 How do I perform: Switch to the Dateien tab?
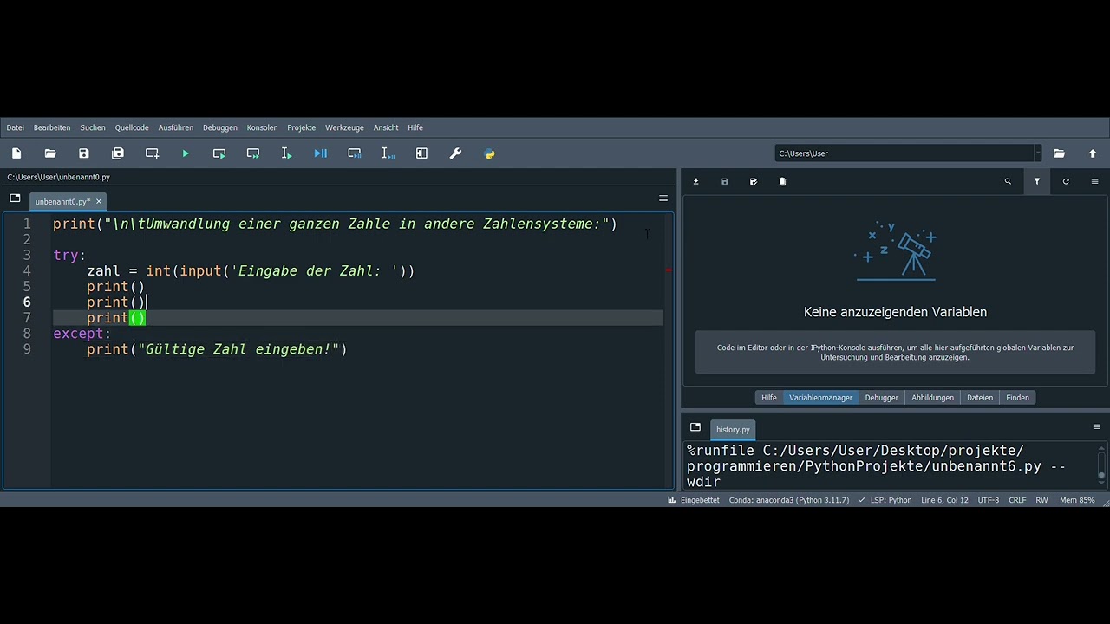click(980, 398)
